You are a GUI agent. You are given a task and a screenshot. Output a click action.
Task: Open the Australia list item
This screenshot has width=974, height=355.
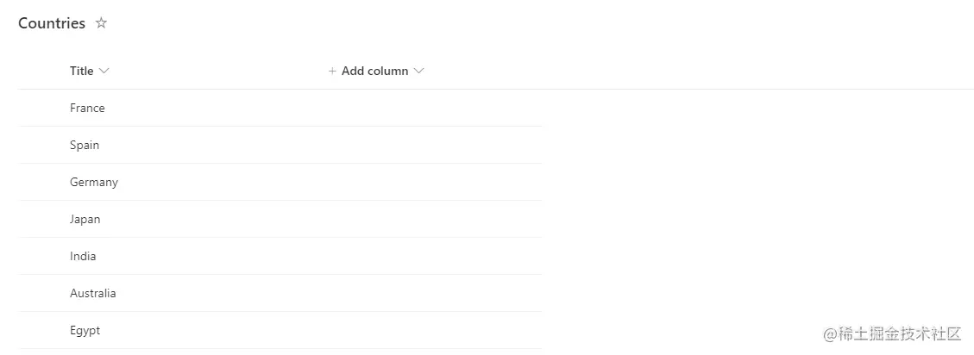tap(92, 293)
